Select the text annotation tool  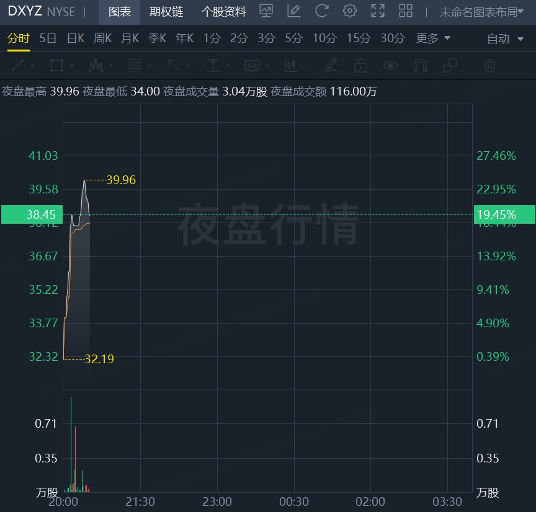pos(252,65)
